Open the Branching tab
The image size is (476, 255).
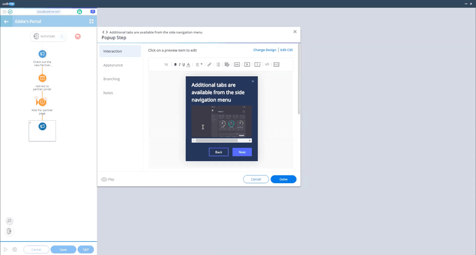tap(111, 79)
